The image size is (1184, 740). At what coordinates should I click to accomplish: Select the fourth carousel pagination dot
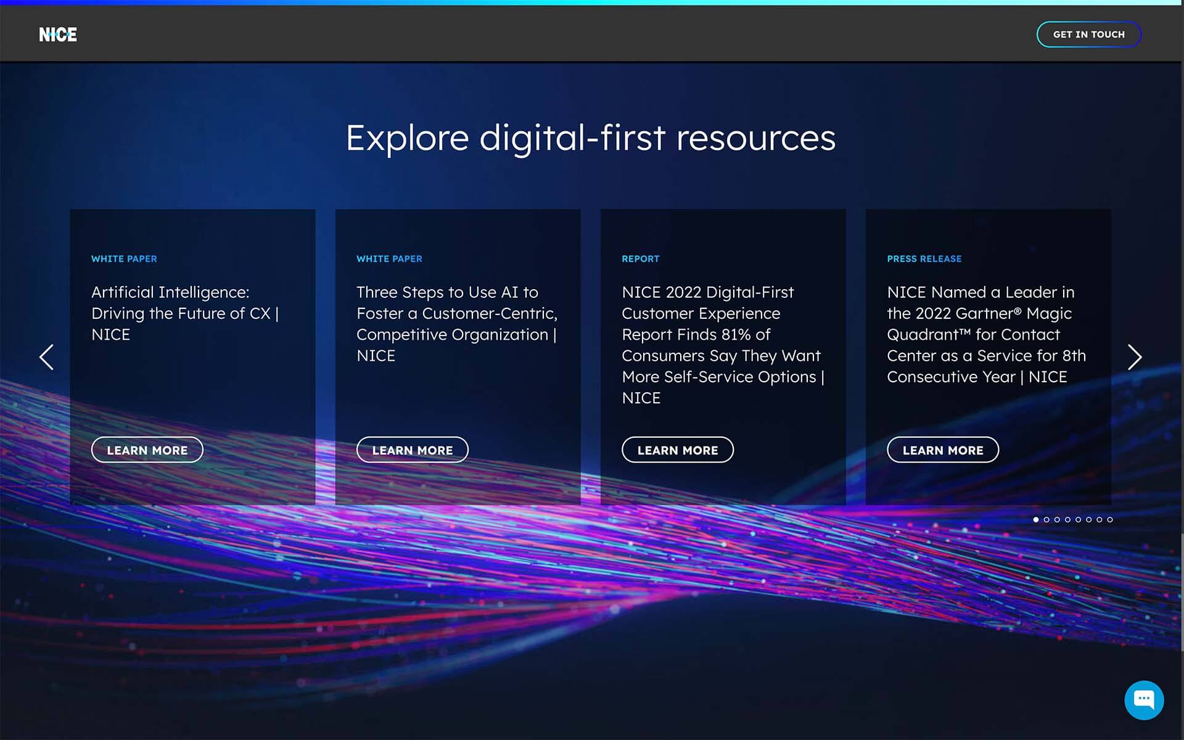tap(1067, 520)
